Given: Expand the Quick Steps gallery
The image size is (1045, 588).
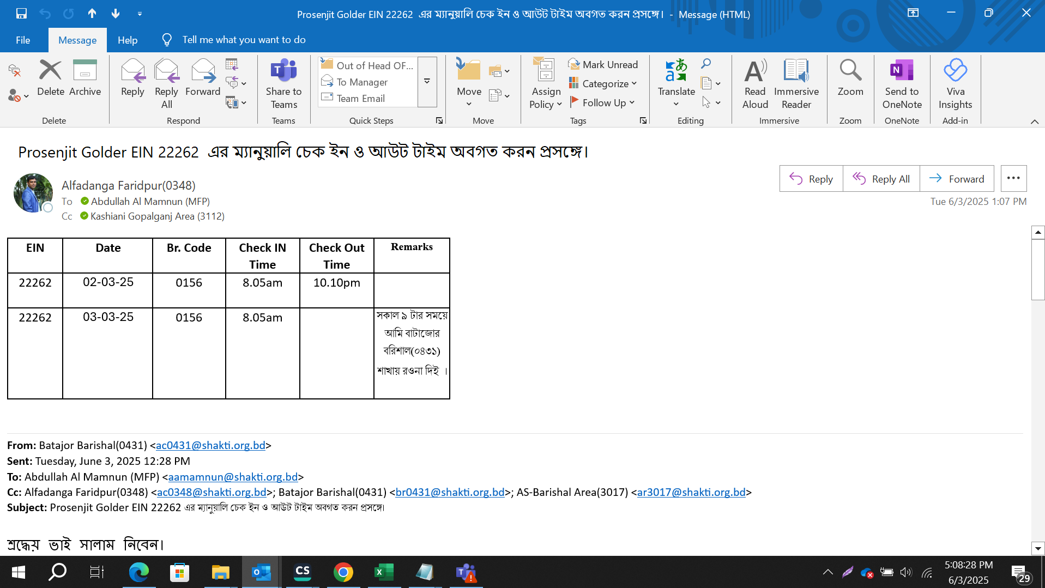Looking at the screenshot, I should (427, 82).
